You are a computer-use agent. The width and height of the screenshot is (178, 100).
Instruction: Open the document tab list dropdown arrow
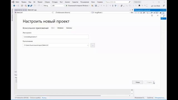pos(130,10)
